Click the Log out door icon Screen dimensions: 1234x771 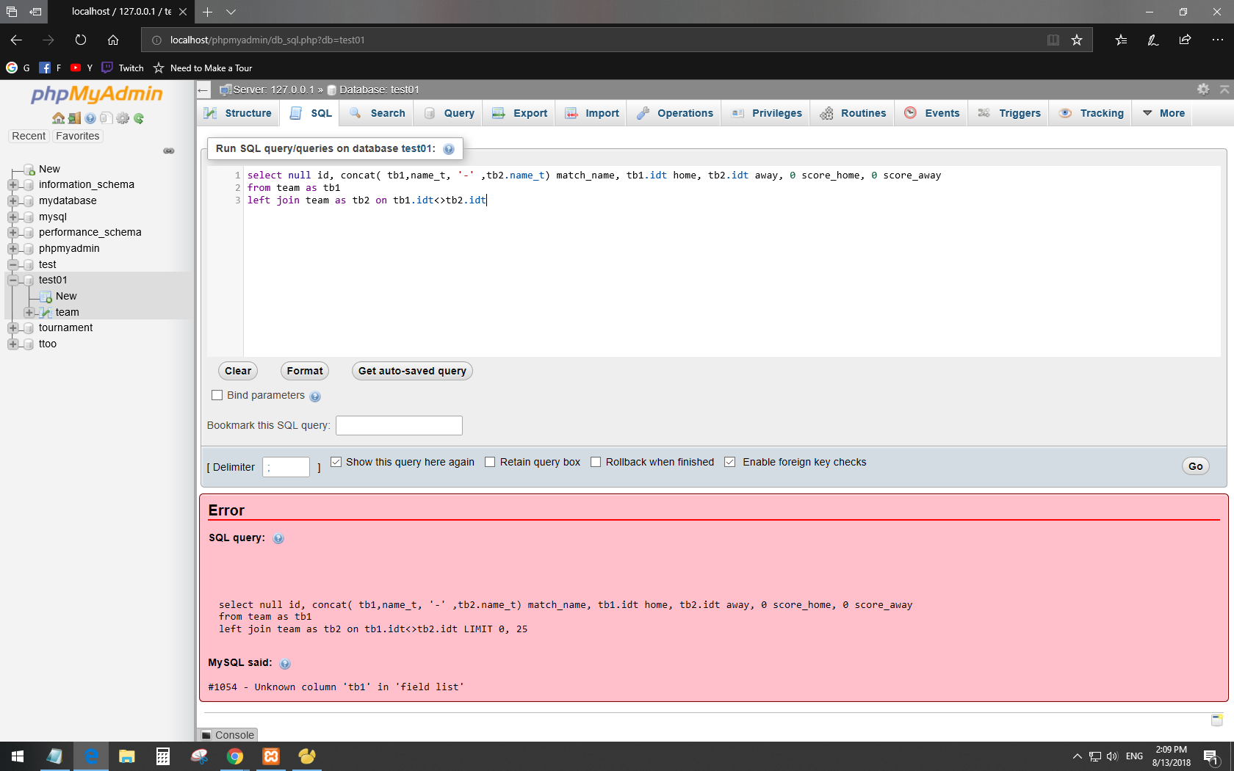[74, 118]
